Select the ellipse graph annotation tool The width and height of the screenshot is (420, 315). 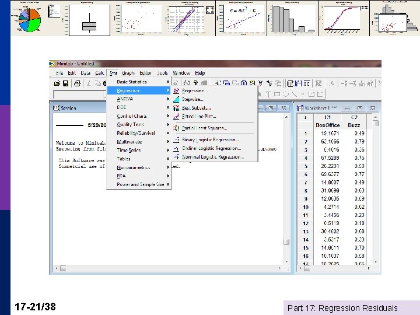coord(286,94)
